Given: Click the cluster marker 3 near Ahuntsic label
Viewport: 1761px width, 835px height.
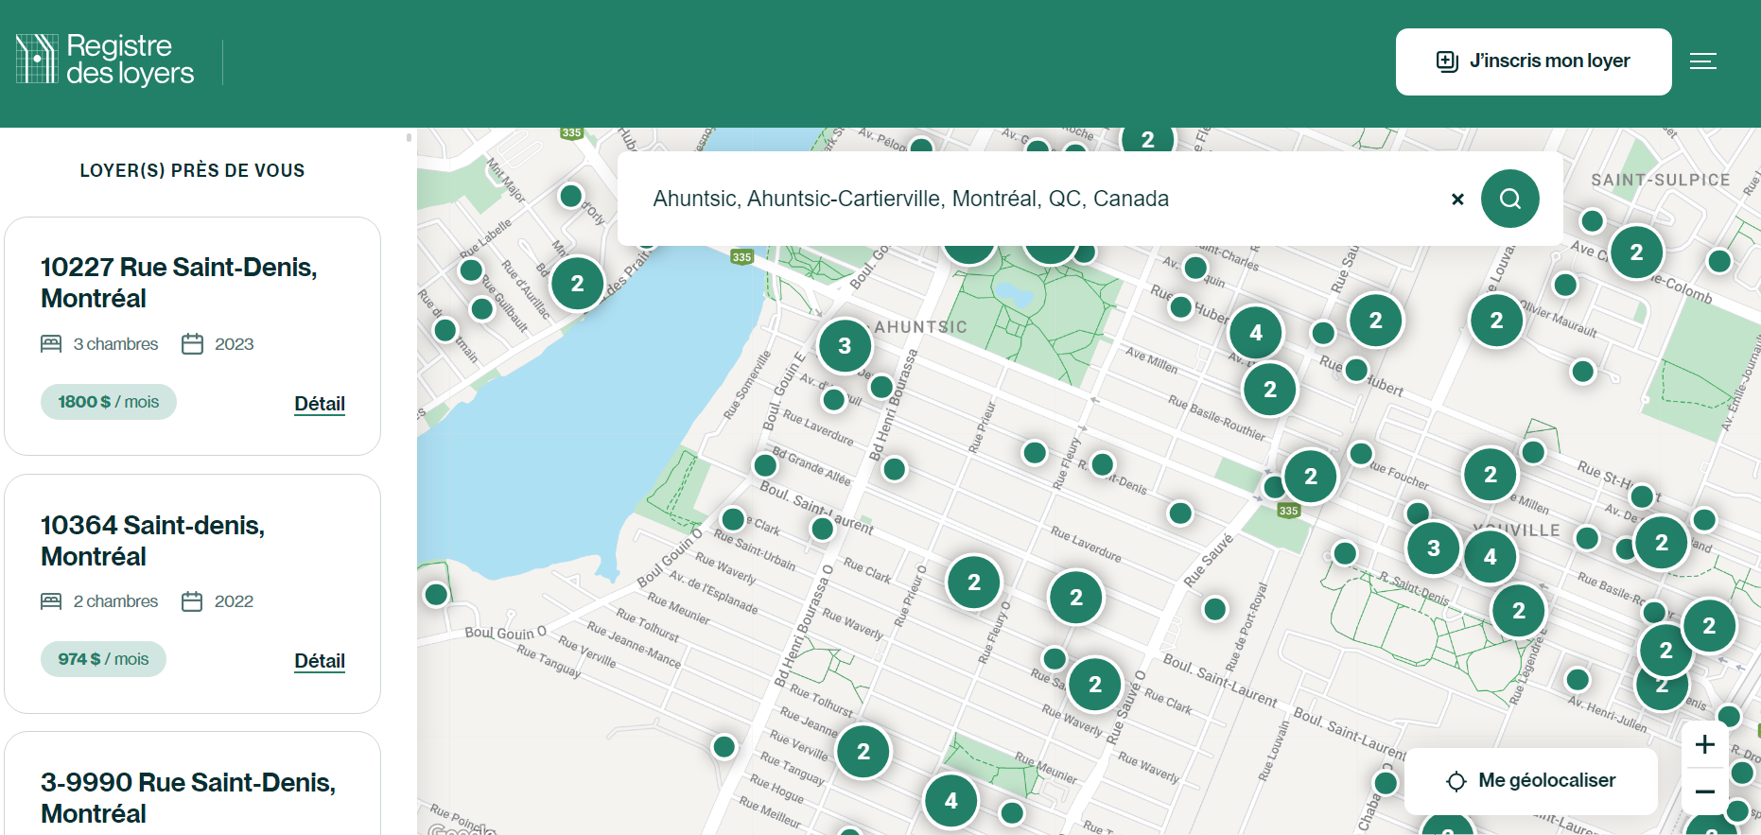Looking at the screenshot, I should (845, 346).
